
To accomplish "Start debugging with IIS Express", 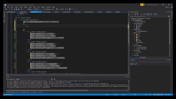I will tap(48, 9).
